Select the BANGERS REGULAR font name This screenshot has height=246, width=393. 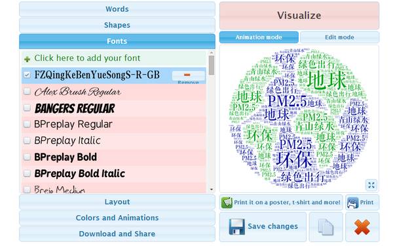coord(75,108)
